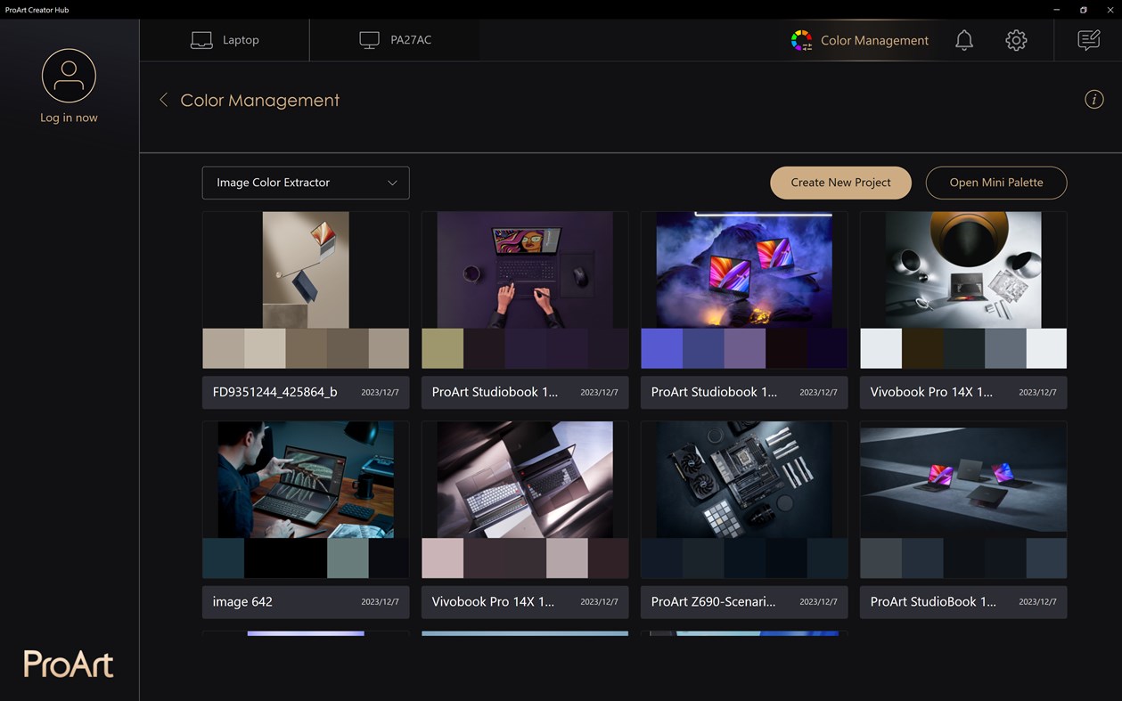This screenshot has width=1122, height=701.
Task: Open the notifications bell icon
Action: [x=964, y=40]
